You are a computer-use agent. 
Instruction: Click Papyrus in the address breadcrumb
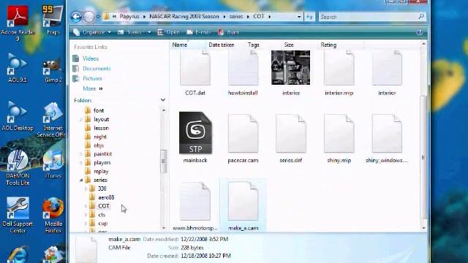pos(129,16)
